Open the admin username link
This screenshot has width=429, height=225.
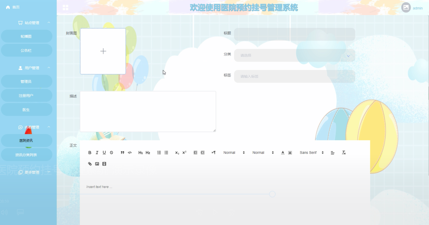coord(418,8)
